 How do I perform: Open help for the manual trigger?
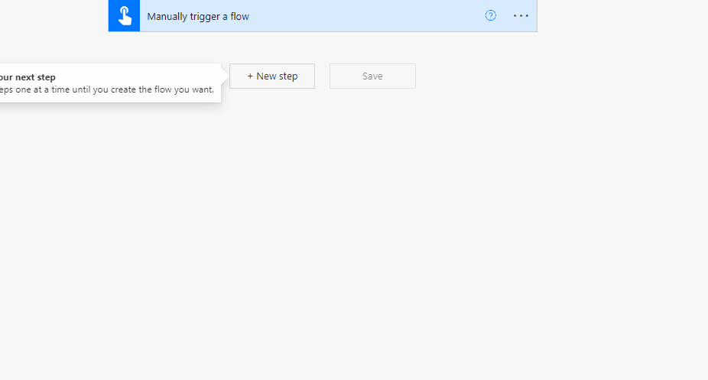point(491,15)
